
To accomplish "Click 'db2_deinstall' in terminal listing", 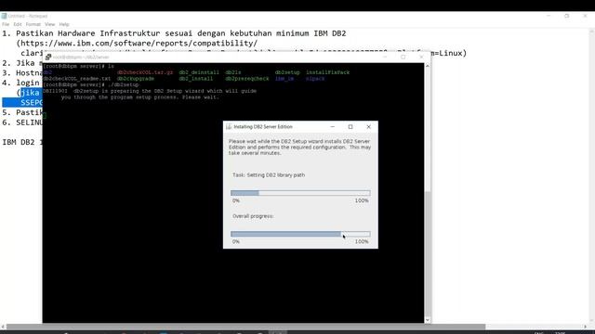I will 199,72.
